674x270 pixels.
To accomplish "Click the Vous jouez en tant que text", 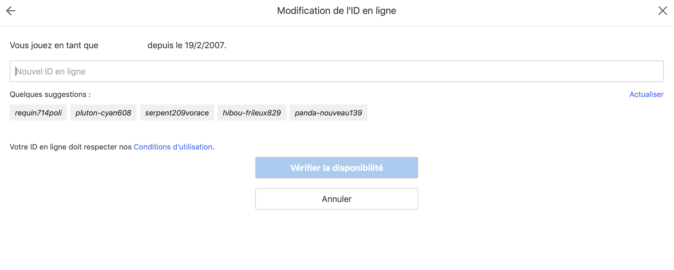I will [x=54, y=45].
